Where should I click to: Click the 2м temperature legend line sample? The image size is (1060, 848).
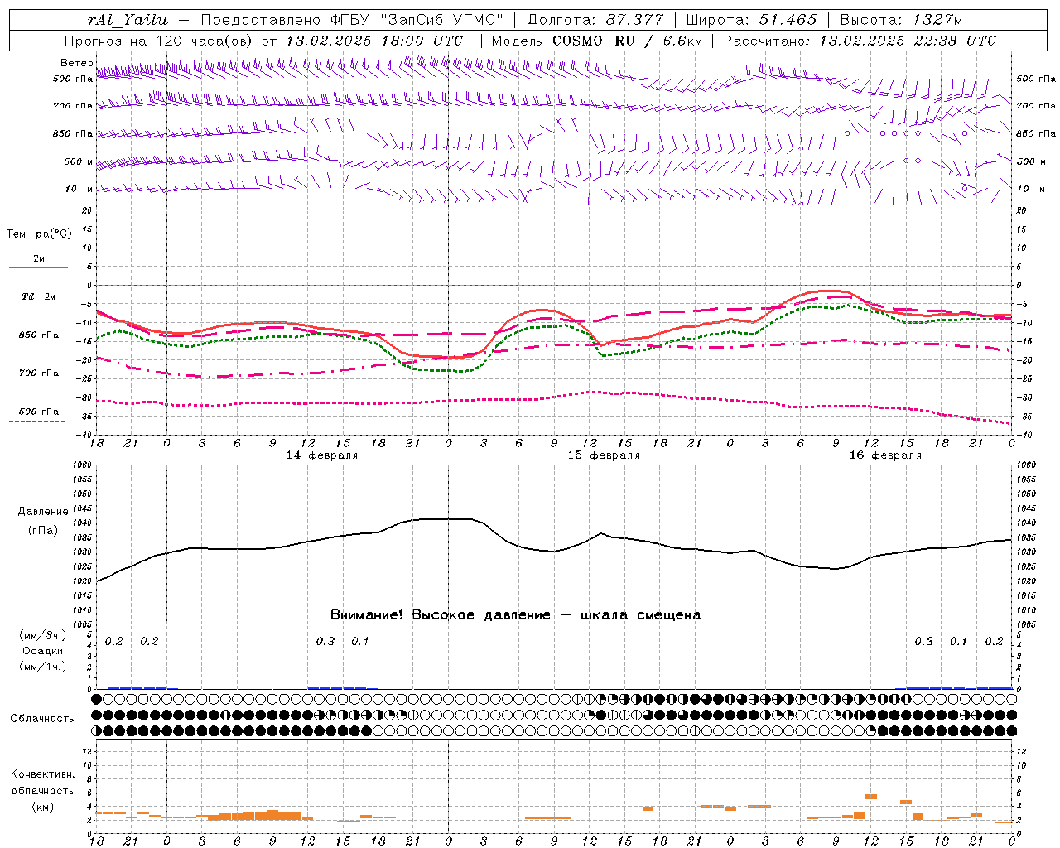(38, 268)
